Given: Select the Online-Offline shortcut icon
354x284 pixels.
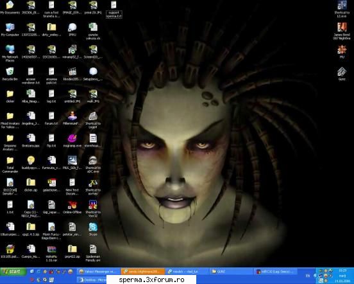Looking at the screenshot, I should (72, 207).
